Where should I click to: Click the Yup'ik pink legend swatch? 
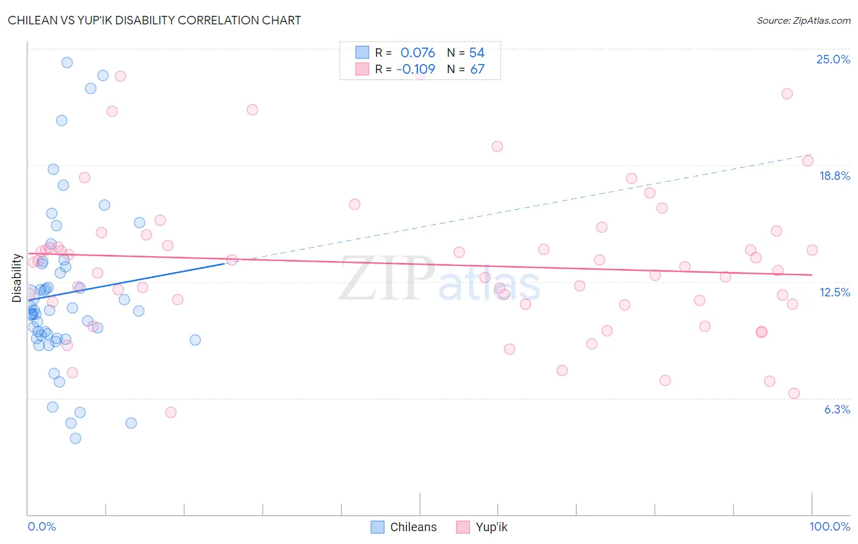[x=463, y=527]
